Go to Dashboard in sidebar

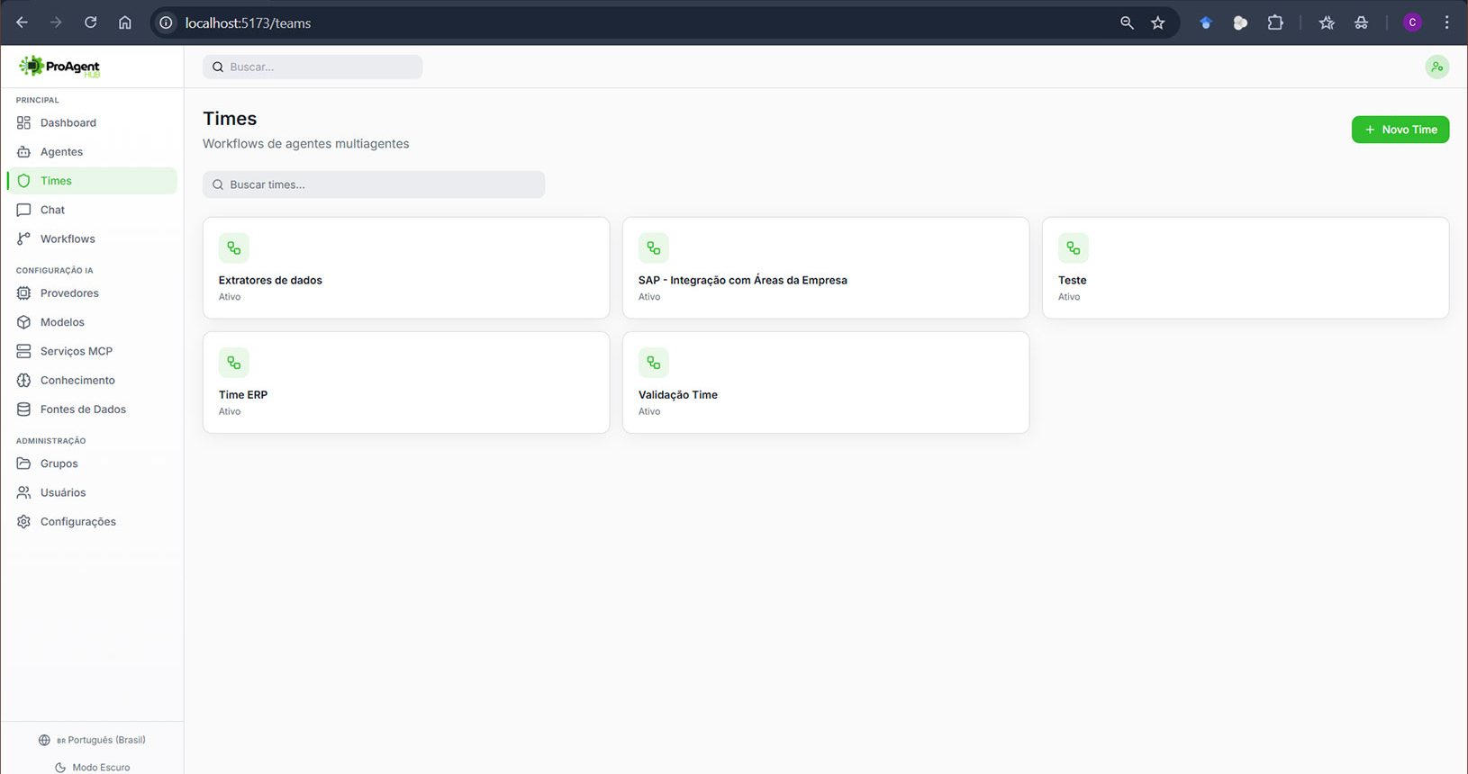click(x=68, y=122)
